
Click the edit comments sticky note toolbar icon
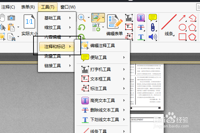(x=2, y=37)
